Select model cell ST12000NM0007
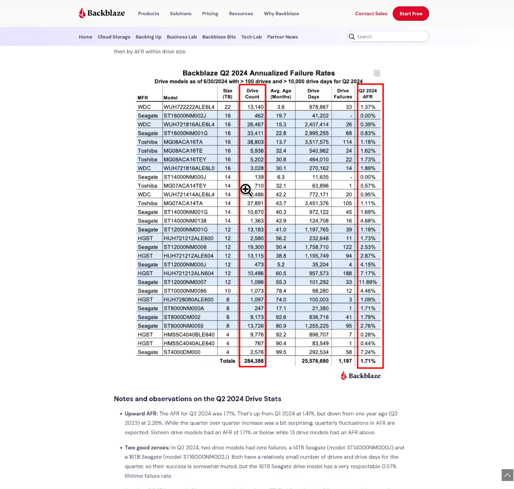The width and height of the screenshot is (514, 489). click(185, 282)
